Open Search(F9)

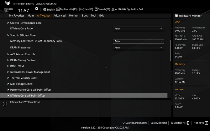point(102,9)
